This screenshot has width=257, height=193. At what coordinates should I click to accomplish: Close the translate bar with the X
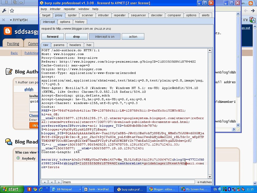pos(3,20)
